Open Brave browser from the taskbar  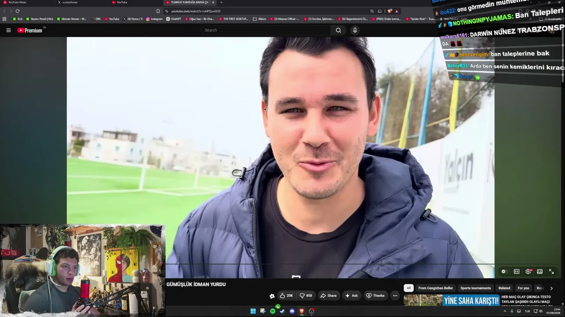301,311
